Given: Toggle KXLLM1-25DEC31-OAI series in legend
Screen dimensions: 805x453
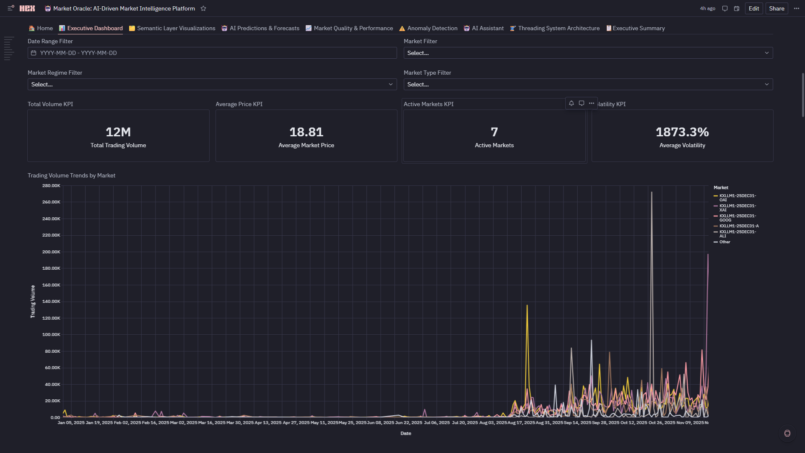Looking at the screenshot, I should (737, 198).
